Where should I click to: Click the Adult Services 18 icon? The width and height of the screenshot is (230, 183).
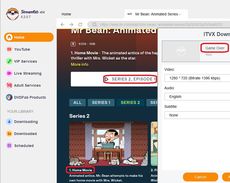9,85
